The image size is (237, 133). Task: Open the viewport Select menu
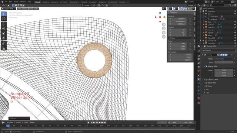coord(25,9)
